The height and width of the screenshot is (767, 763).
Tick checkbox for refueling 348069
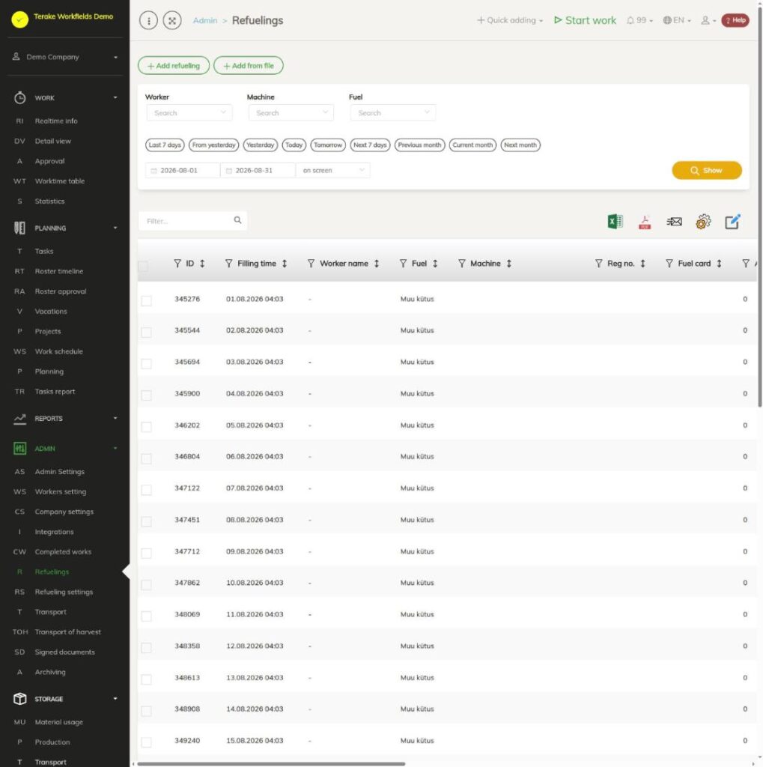point(146,616)
